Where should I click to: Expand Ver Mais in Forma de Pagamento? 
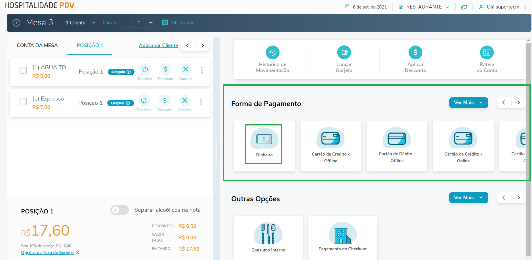tap(468, 102)
